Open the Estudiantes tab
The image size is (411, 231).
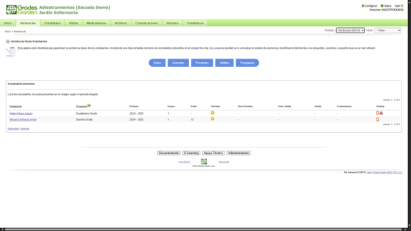tap(52, 23)
